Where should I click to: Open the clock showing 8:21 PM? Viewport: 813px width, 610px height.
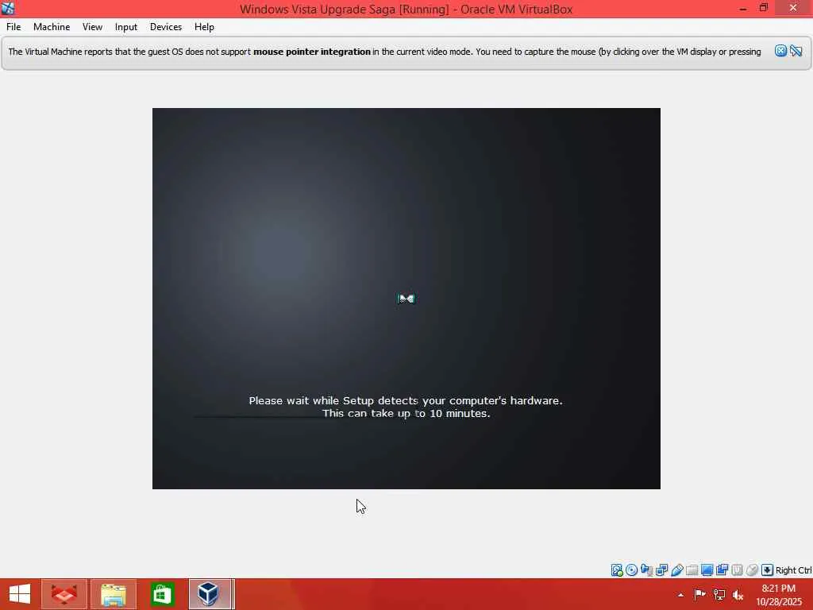(x=778, y=594)
